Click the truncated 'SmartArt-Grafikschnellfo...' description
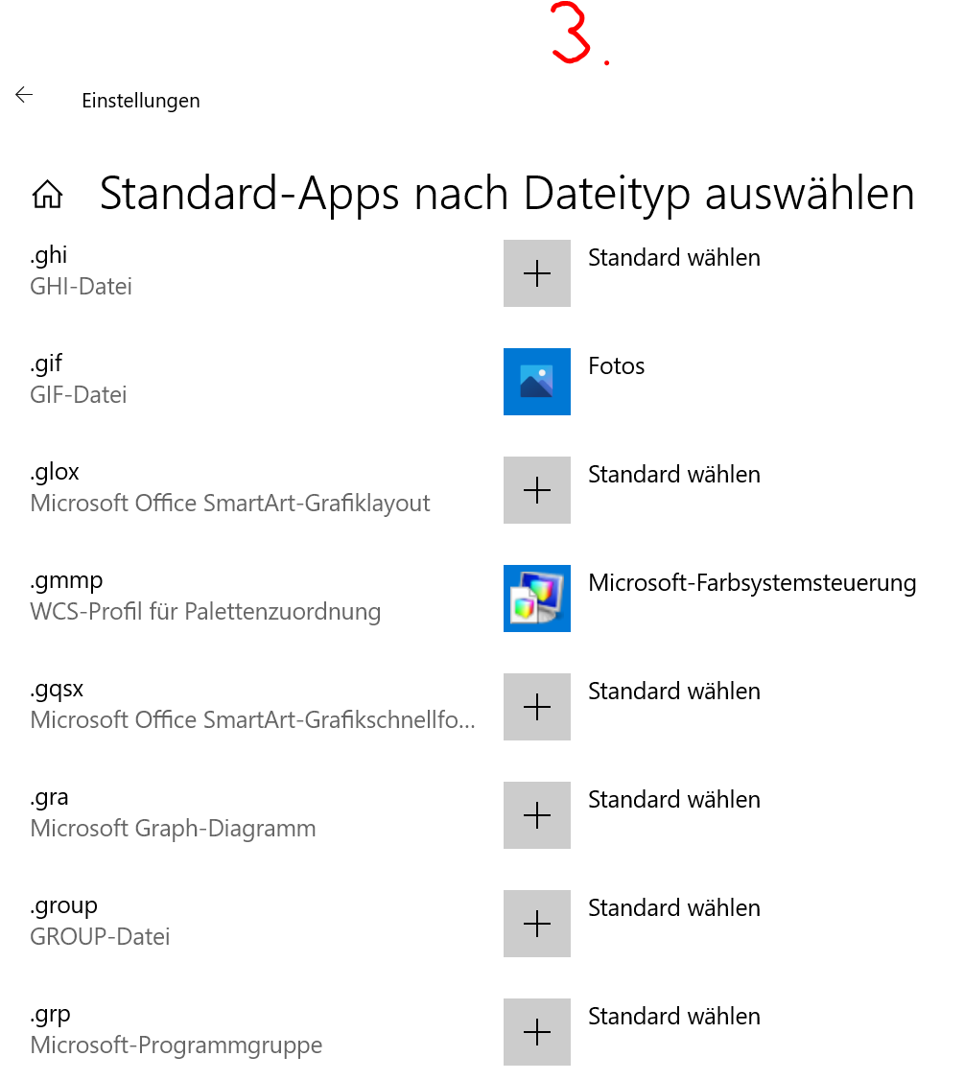The width and height of the screenshot is (964, 1080). point(252,719)
